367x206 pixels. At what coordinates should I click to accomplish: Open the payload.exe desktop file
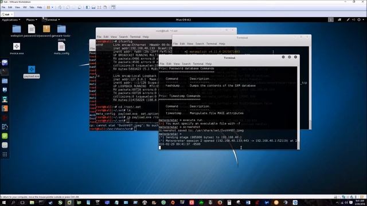coord(32,72)
